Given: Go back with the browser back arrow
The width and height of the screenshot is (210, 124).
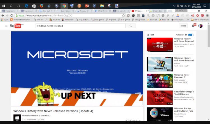Looking at the screenshot, I should coord(3,16).
